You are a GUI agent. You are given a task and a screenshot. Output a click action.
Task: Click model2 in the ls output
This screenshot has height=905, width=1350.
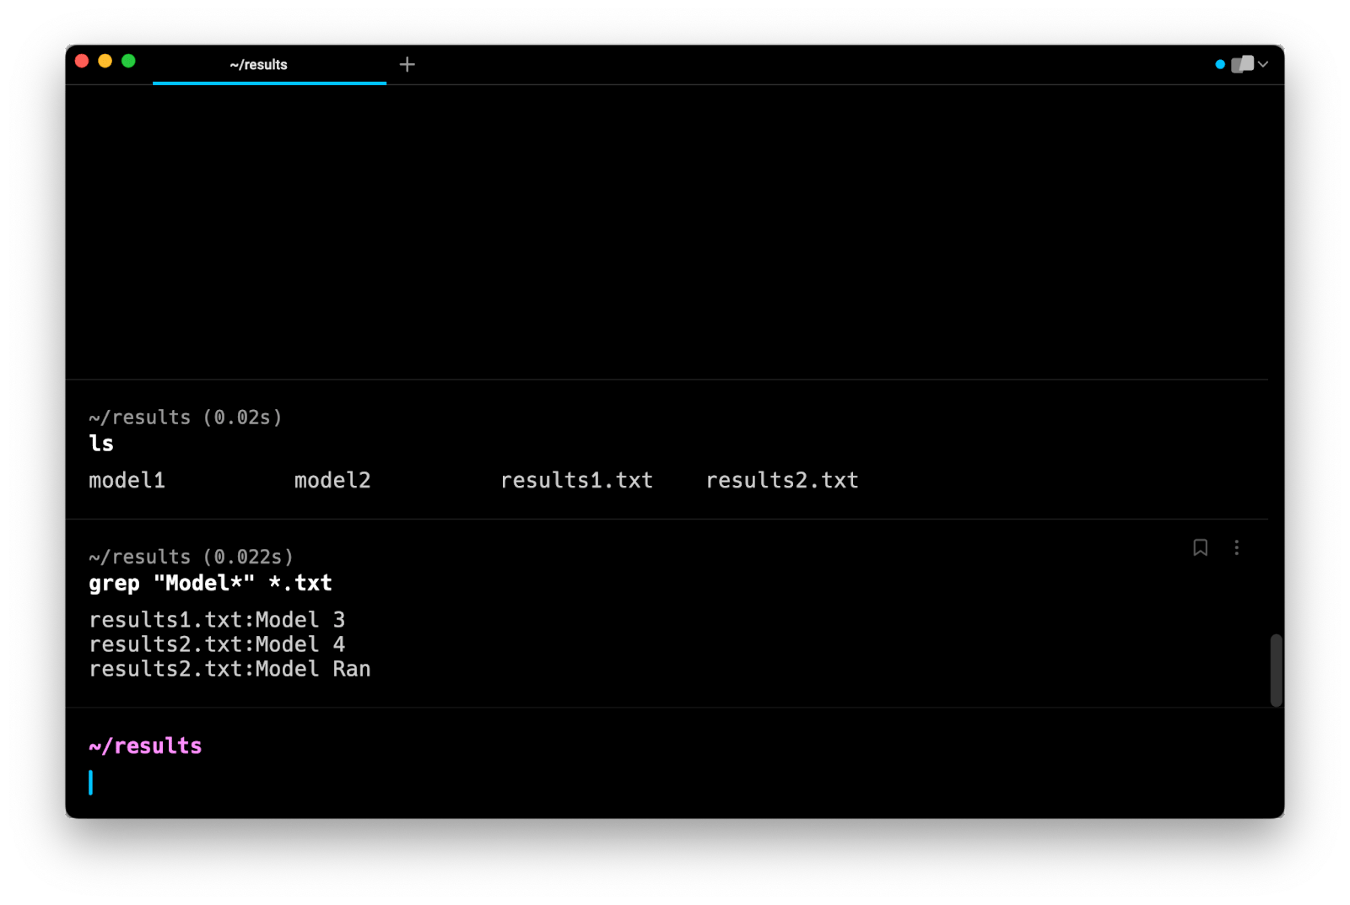(332, 481)
